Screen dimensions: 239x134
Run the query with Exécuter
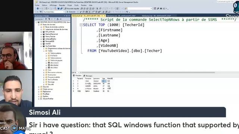click(x=71, y=12)
